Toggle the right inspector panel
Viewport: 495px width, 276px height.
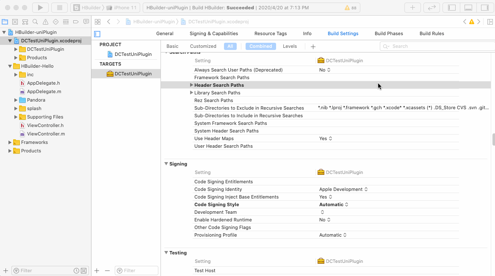pos(484,8)
